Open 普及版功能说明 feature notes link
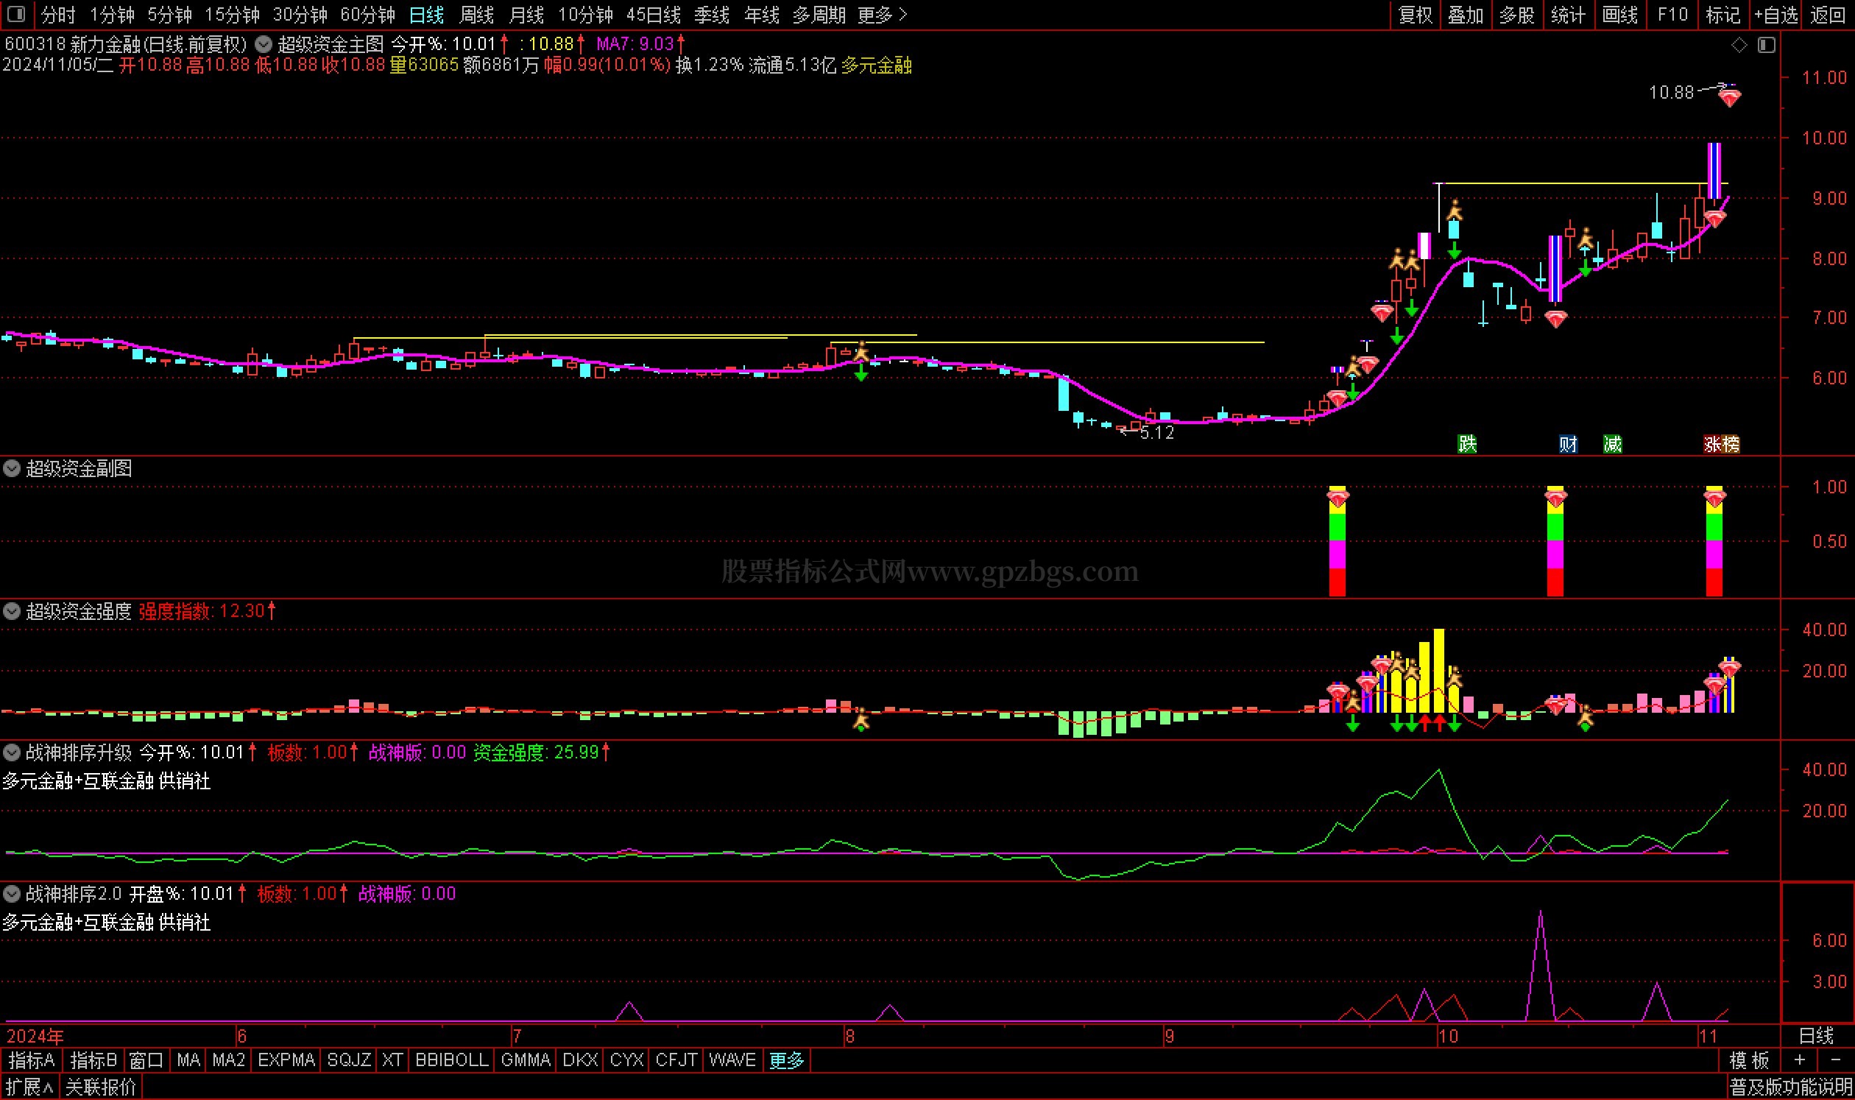The image size is (1855, 1100). point(1790,1087)
